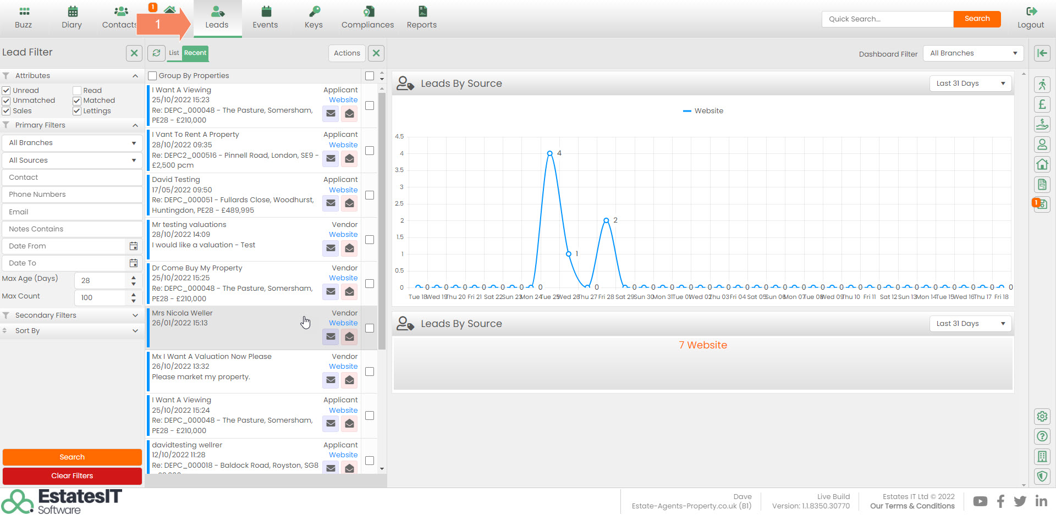Open the Reports menu
The width and height of the screenshot is (1056, 515).
421,18
